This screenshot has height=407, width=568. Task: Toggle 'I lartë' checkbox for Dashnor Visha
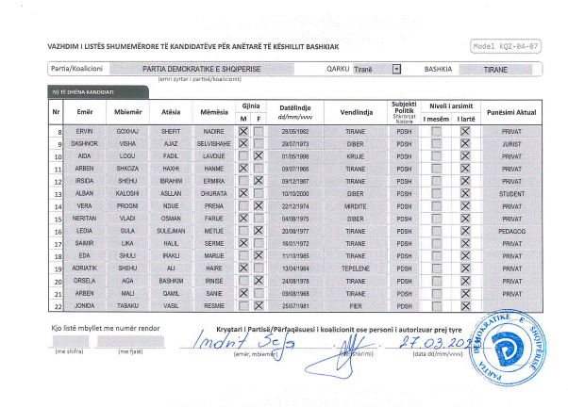[x=464, y=143]
